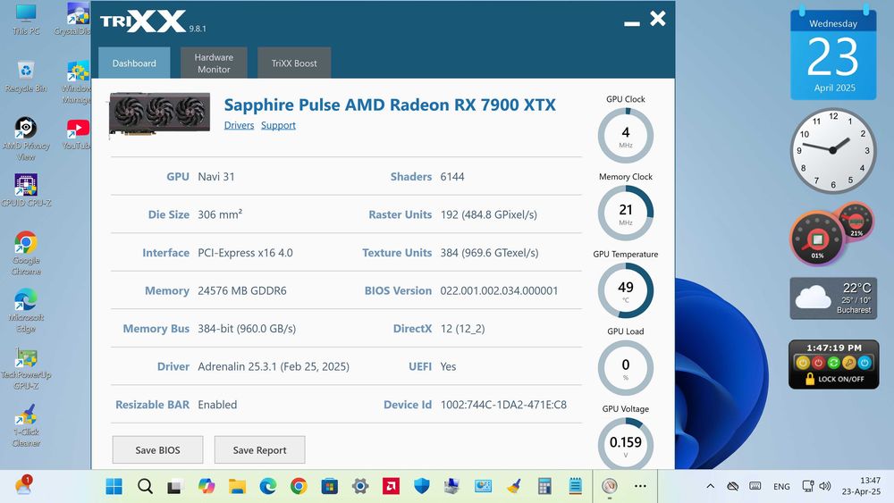
Task: Open the Support link
Action: (x=278, y=125)
